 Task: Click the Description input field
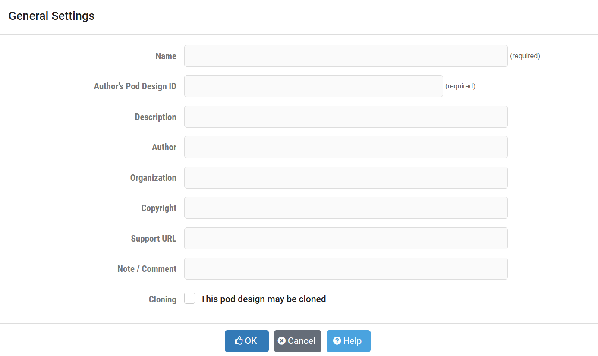(x=345, y=117)
